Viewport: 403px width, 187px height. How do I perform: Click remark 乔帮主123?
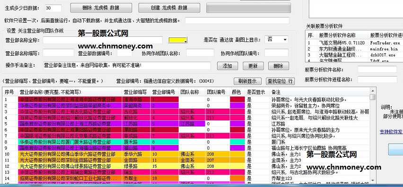pos(282,178)
